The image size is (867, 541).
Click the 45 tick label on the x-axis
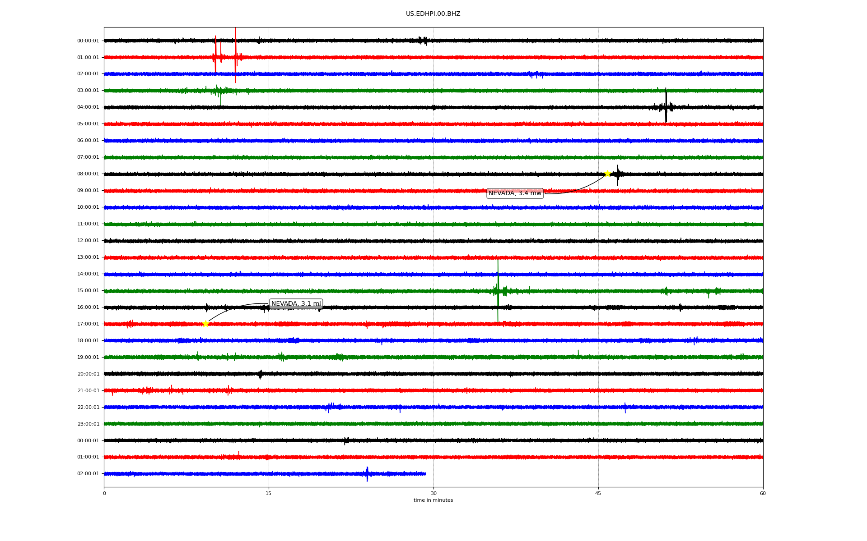pos(598,493)
